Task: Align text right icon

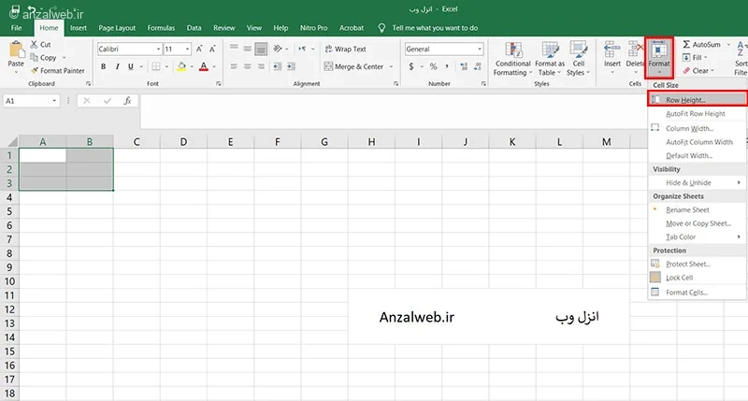Action: [x=261, y=66]
